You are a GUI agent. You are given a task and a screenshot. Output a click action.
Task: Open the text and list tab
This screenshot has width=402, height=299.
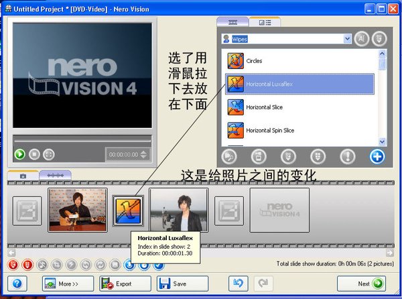[265, 23]
